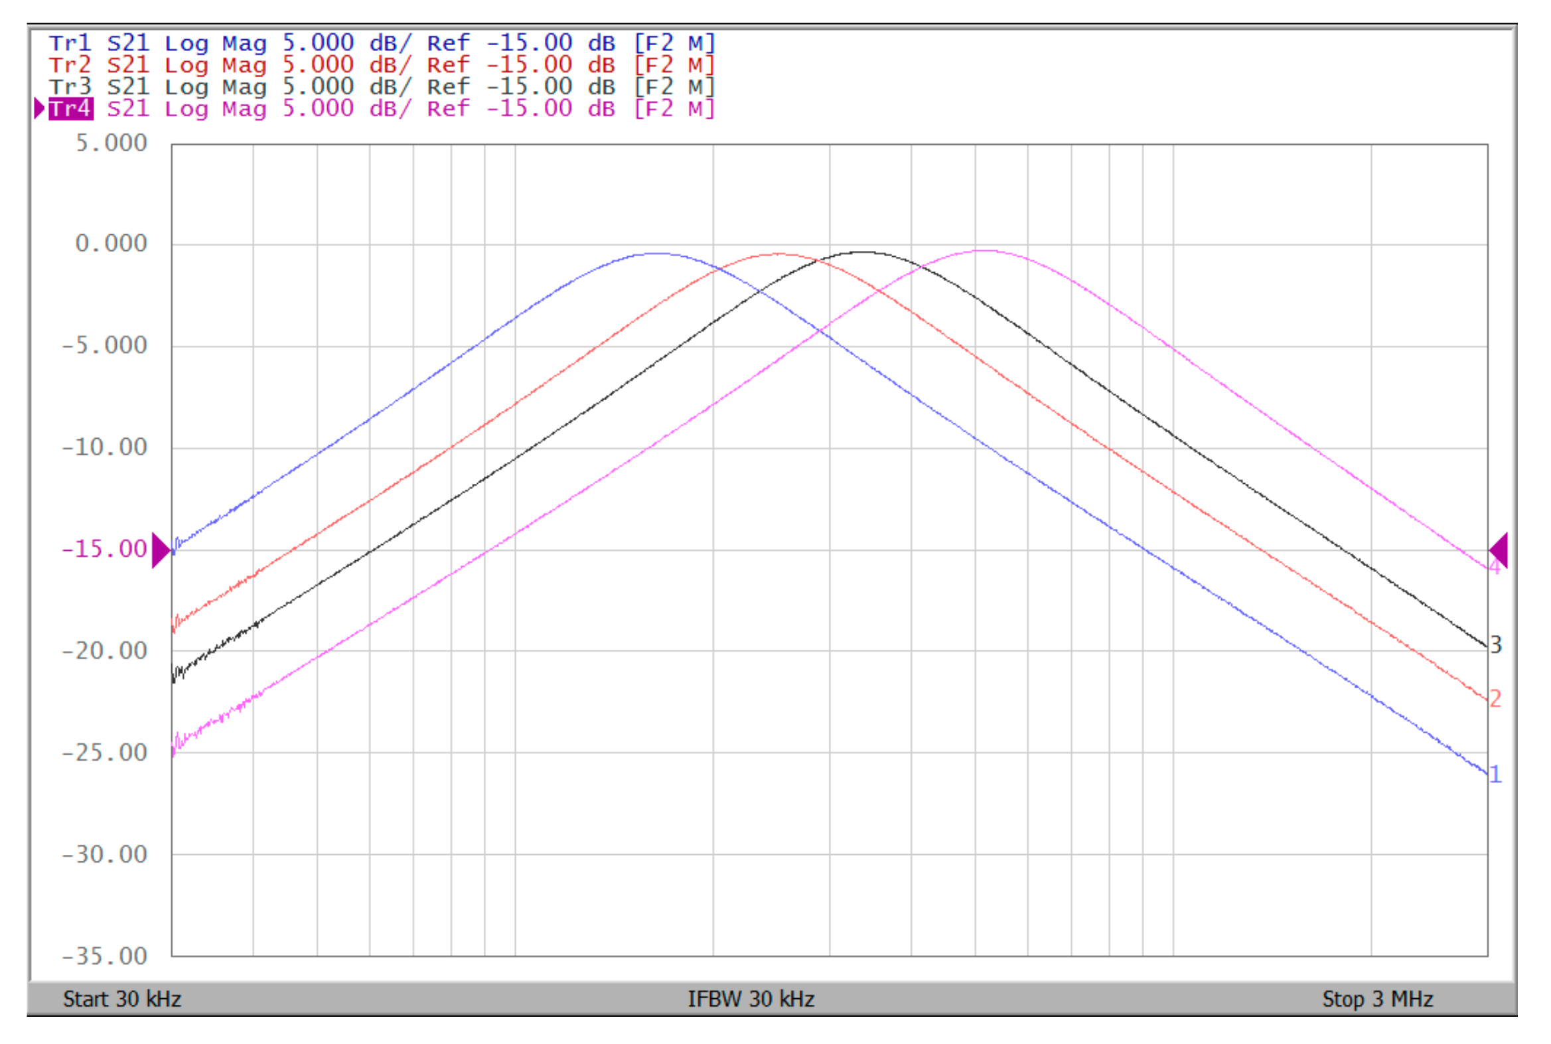Click trace number 2 at the red curve end
Image resolution: width=1551 pixels, height=1044 pixels.
coord(1495,698)
